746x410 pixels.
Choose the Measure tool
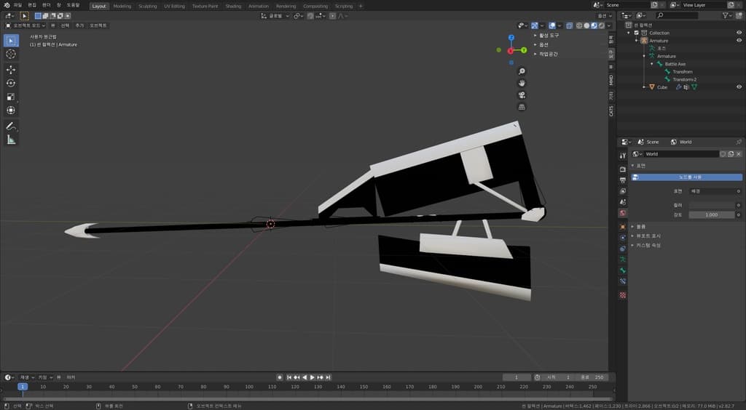click(11, 140)
